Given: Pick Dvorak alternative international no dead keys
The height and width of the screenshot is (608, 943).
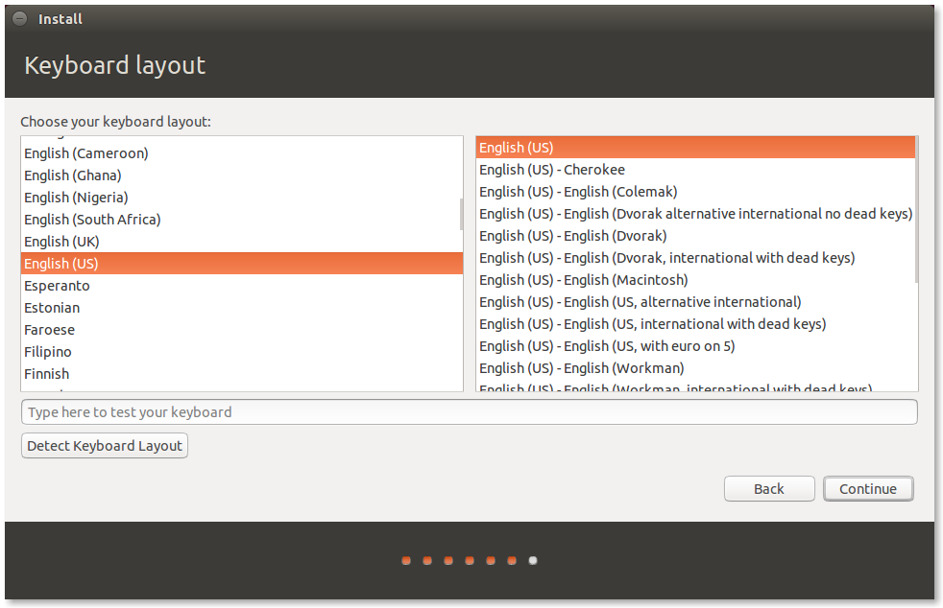Looking at the screenshot, I should coord(695,213).
